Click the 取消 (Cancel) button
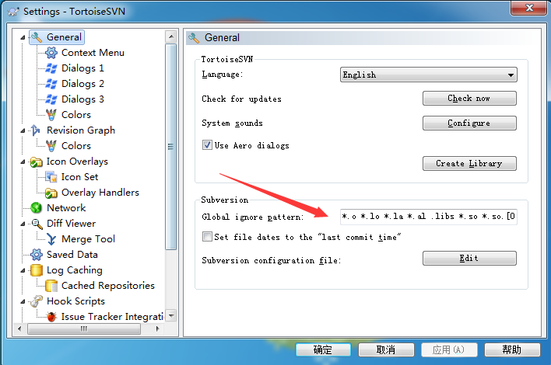551x365 pixels. pos(386,349)
